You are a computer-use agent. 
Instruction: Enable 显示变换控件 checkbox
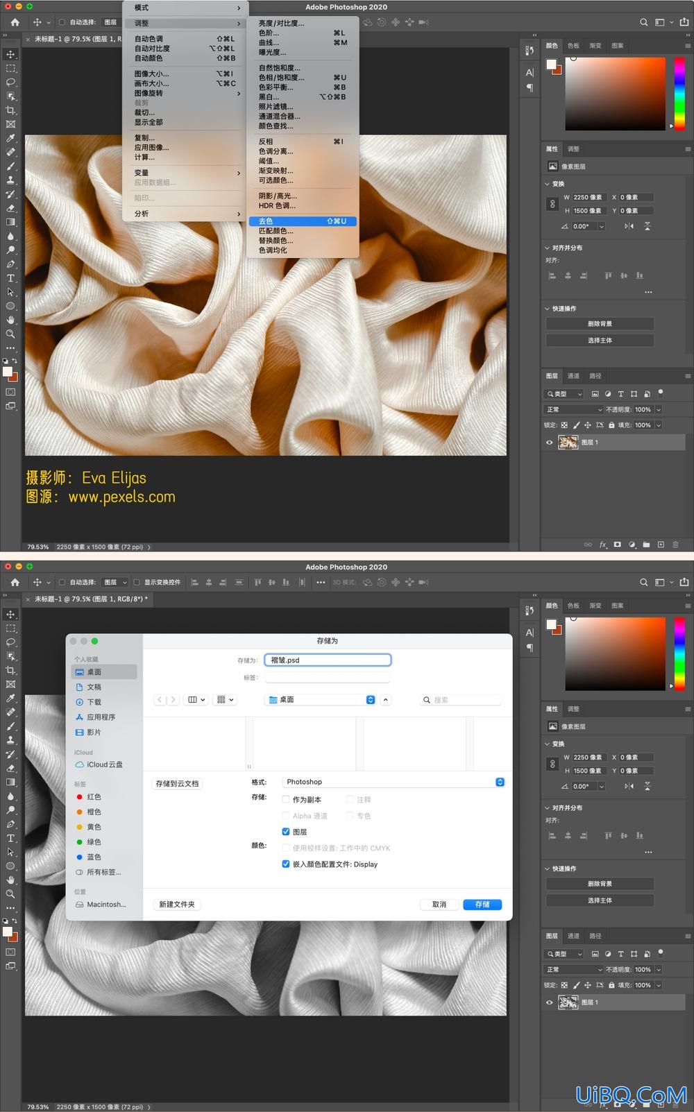click(x=137, y=582)
